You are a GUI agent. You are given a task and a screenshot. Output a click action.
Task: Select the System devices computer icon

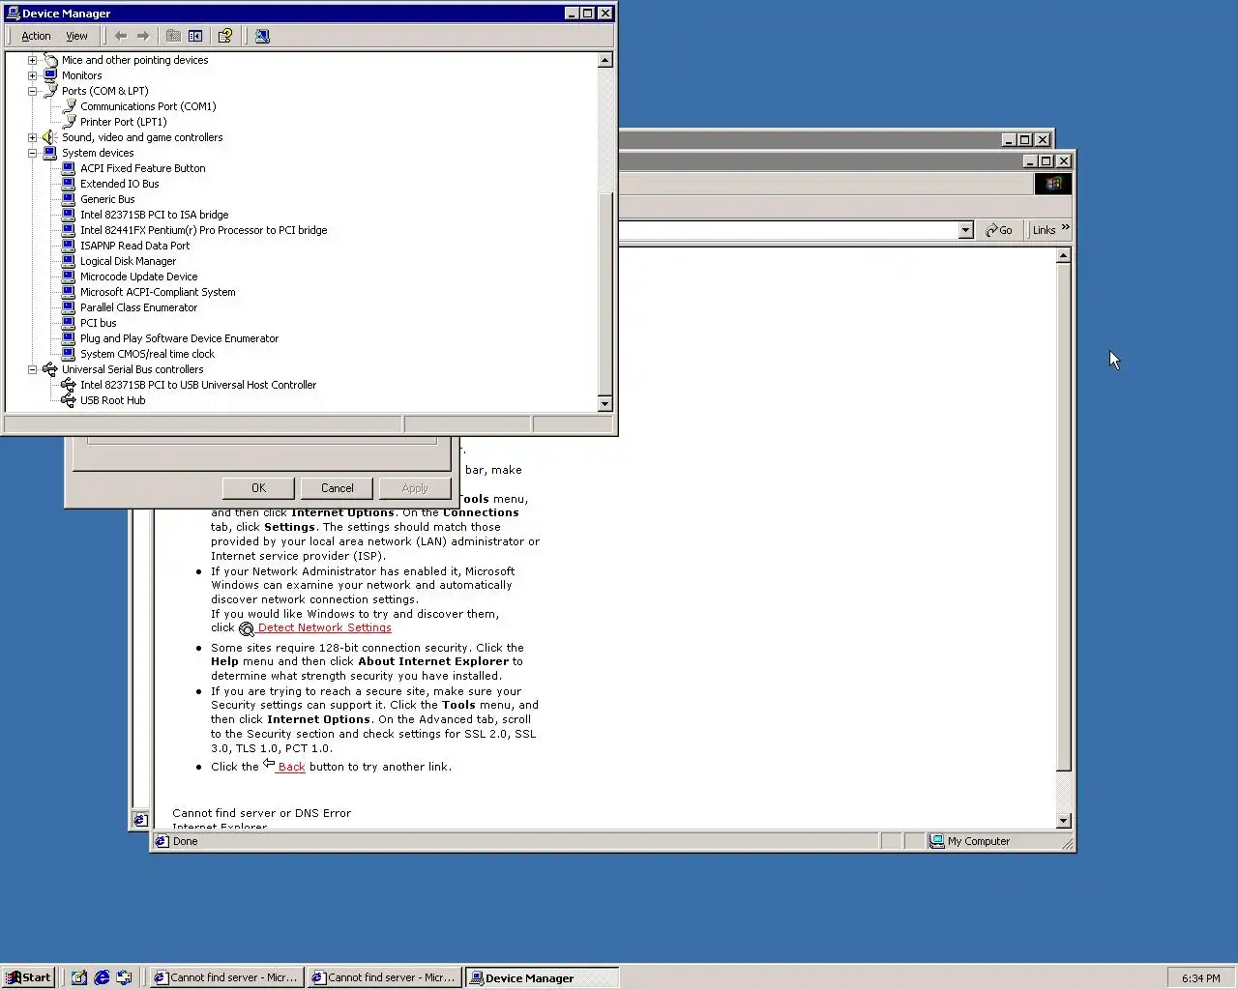(x=50, y=153)
